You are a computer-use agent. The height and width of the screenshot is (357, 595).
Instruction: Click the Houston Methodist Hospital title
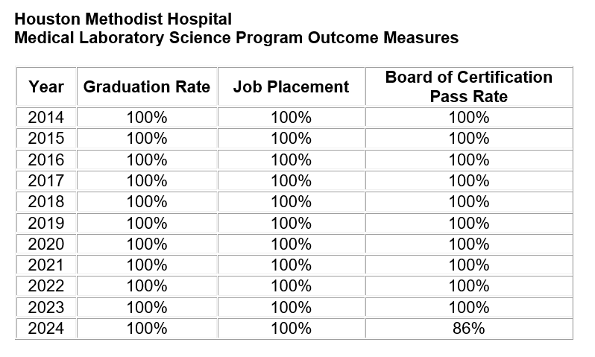pyautogui.click(x=123, y=18)
